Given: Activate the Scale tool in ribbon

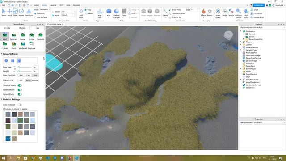Looking at the screenshot, I should pyautogui.click(x=15, y=13).
